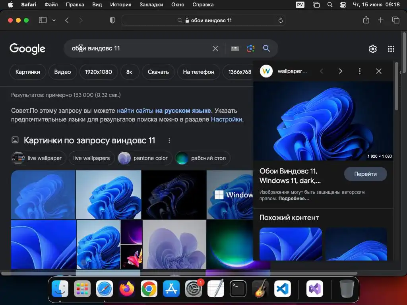Viewport: 407px width, 305px height.
Task: Open the Share button in Safari toolbar
Action: point(366,20)
